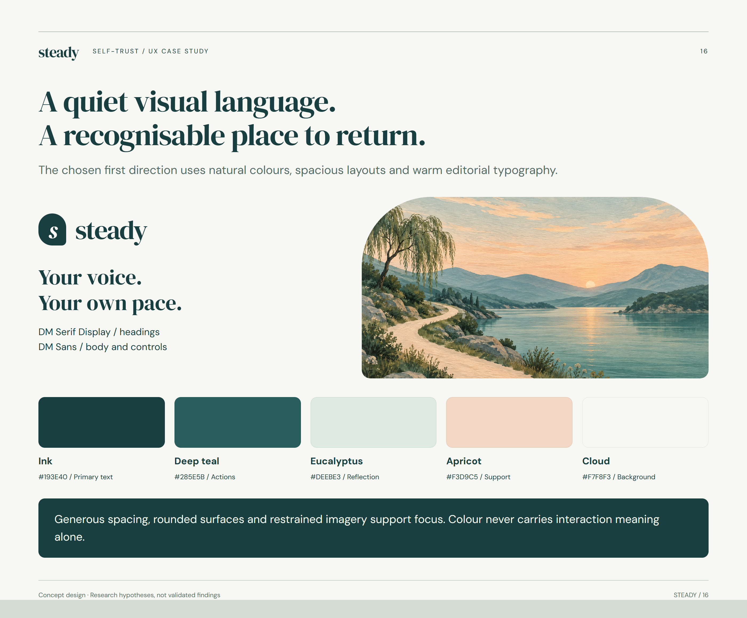
Task: Click the 'Deep teal' swatch label
Action: pos(197,461)
